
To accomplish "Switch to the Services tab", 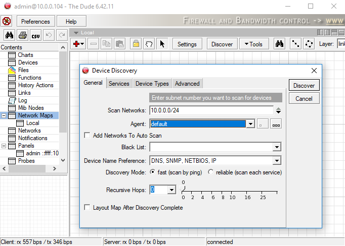I will [119, 84].
